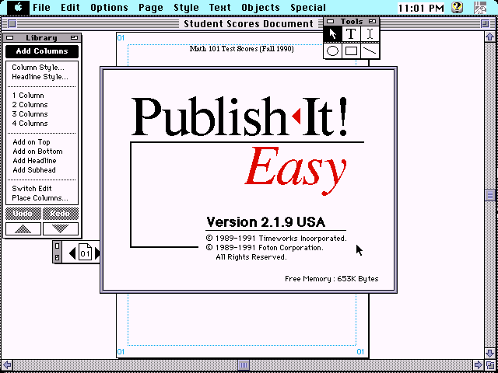Close the Tools palette
Viewport: 498px width, 373px height.
(331, 22)
